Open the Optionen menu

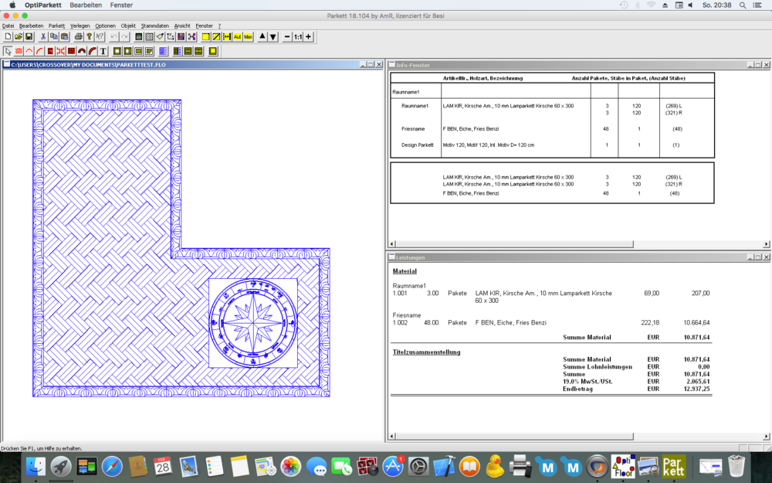tap(105, 26)
